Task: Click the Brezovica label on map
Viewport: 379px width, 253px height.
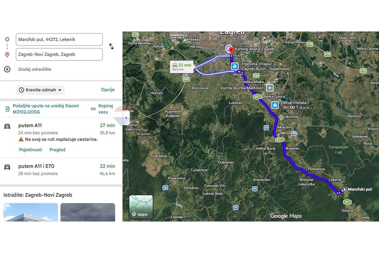Action: coord(200,88)
